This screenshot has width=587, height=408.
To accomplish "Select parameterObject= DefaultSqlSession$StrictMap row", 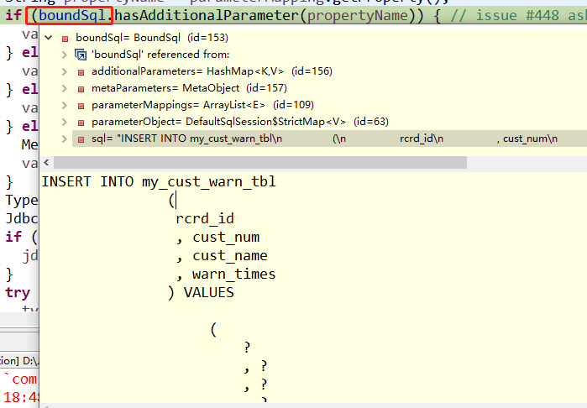I will click(x=240, y=122).
